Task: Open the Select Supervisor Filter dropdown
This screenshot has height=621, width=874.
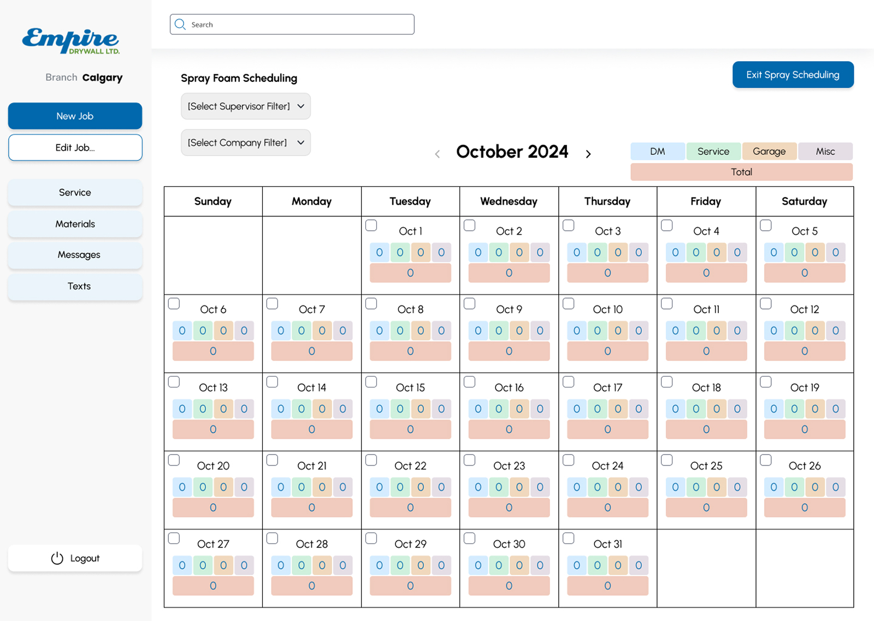Action: [x=245, y=106]
